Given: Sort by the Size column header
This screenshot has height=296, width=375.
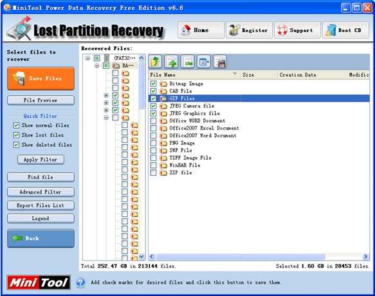Looking at the screenshot, I should (259, 75).
